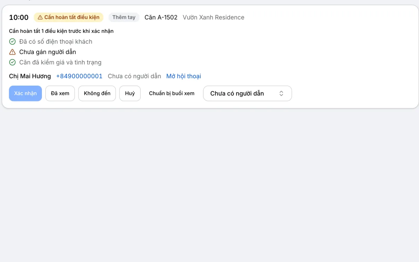Click the 'Xác nhận' button
The height and width of the screenshot is (262, 419).
tap(25, 94)
